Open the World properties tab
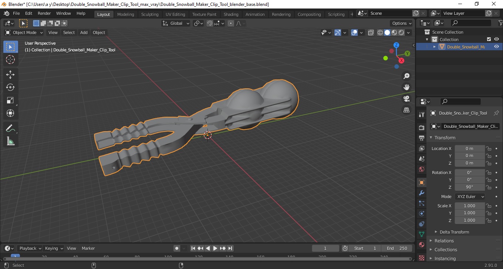The width and height of the screenshot is (503, 269). pyautogui.click(x=422, y=169)
